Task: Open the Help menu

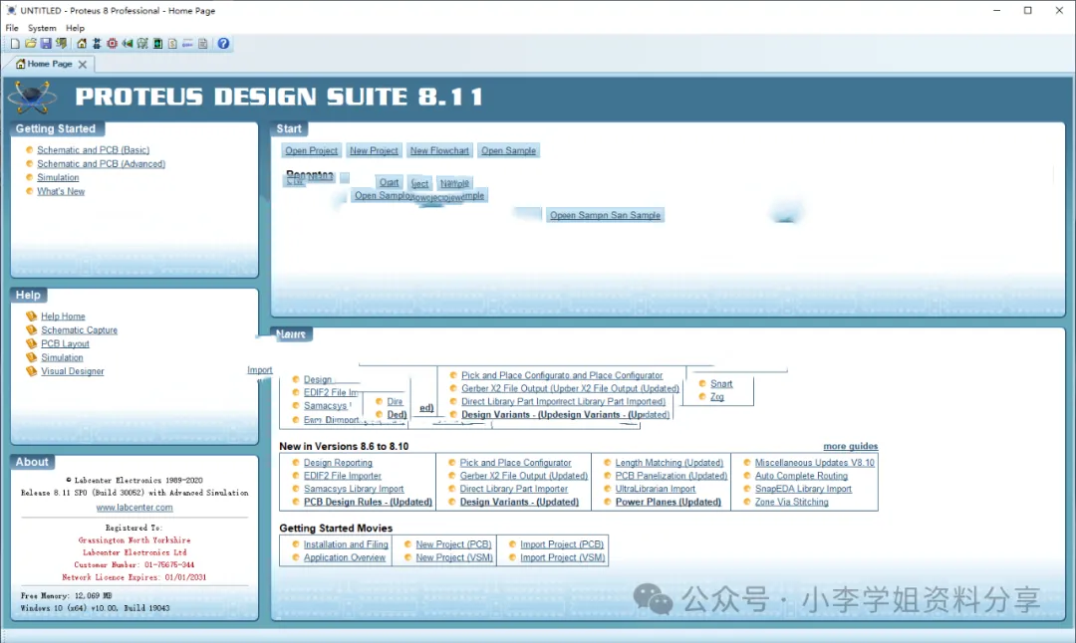Action: (x=75, y=28)
